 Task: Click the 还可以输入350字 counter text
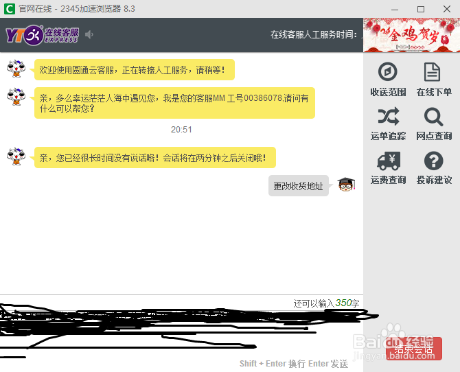click(x=326, y=303)
